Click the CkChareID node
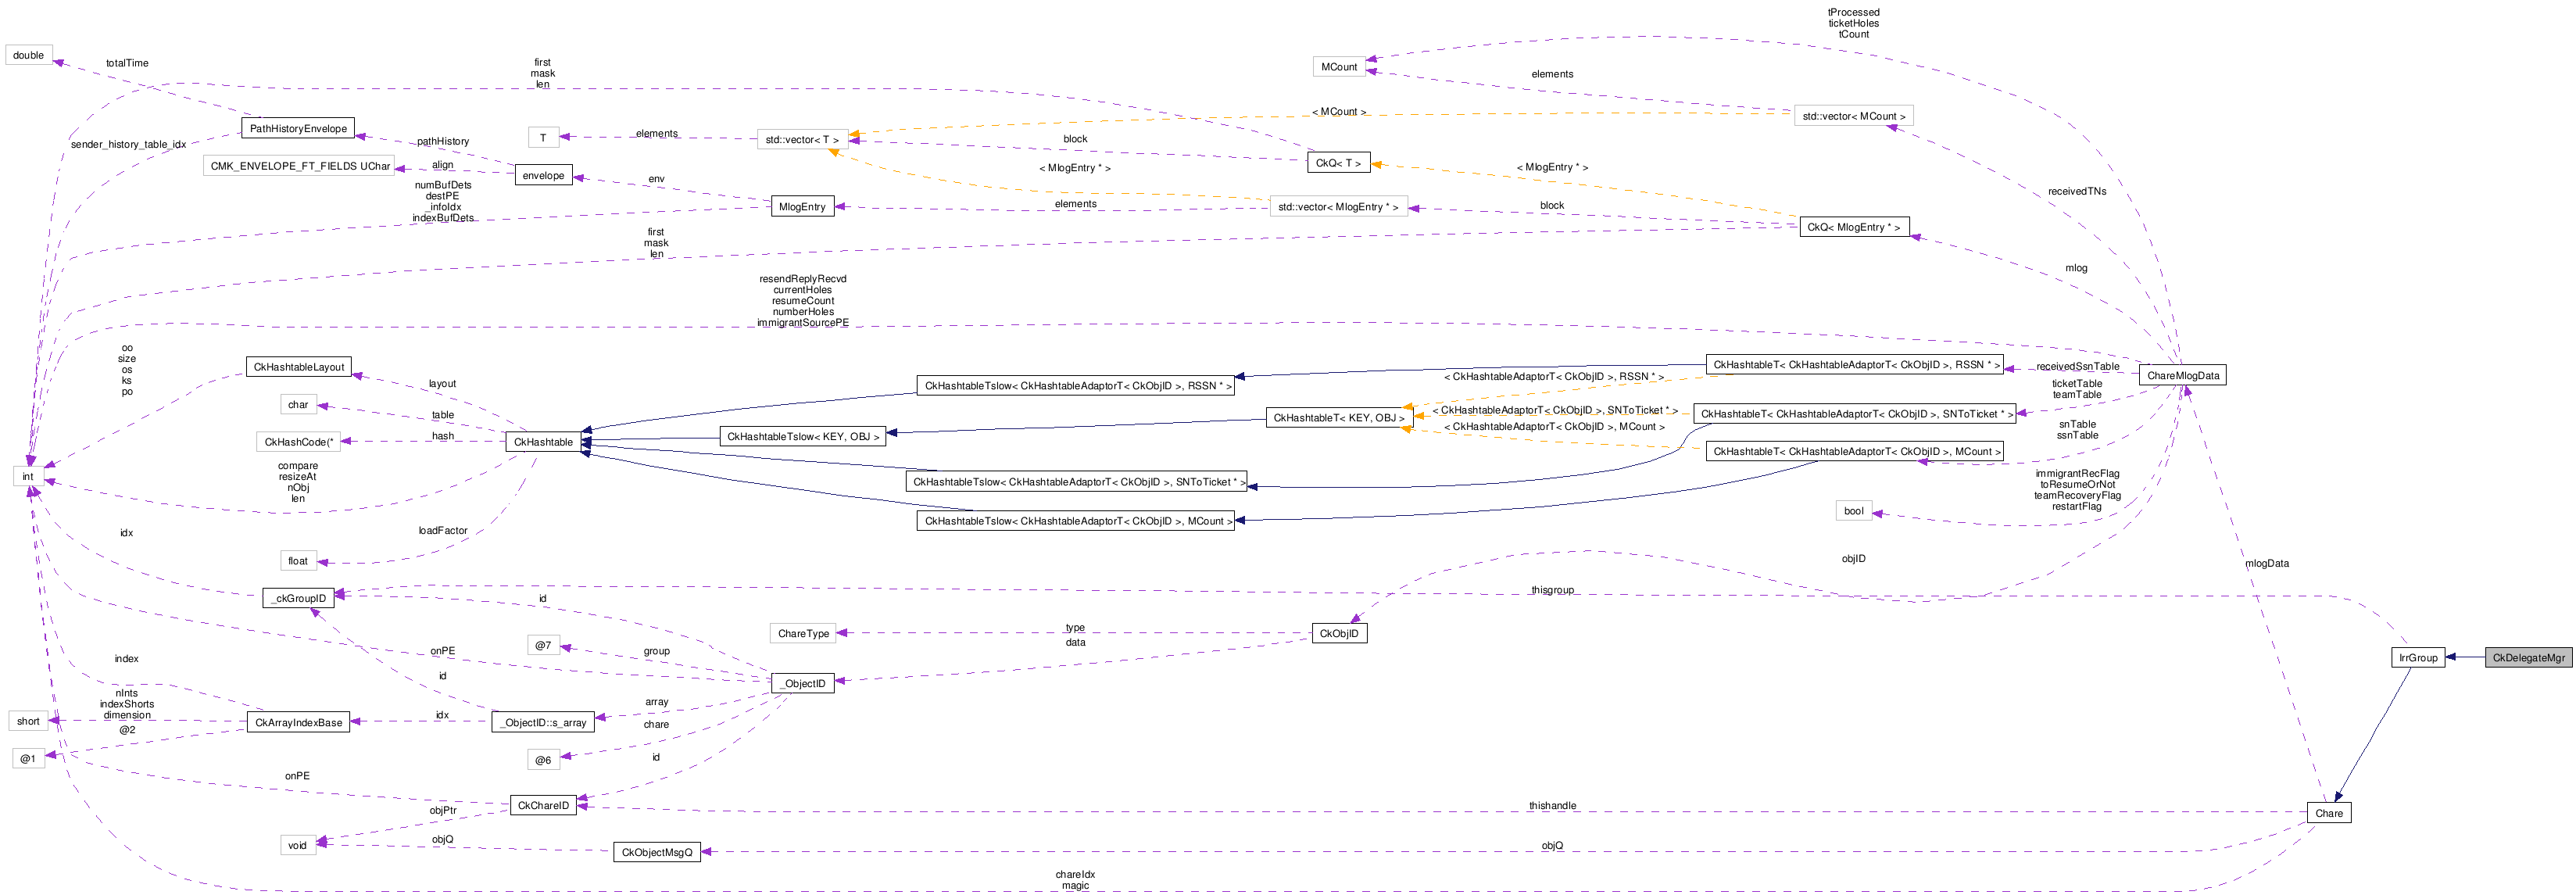Image resolution: width=2576 pixels, height=895 pixels. click(x=543, y=805)
